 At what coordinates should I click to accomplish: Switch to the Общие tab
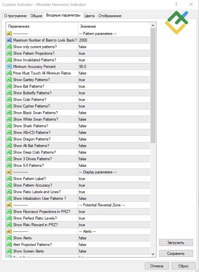36,16
